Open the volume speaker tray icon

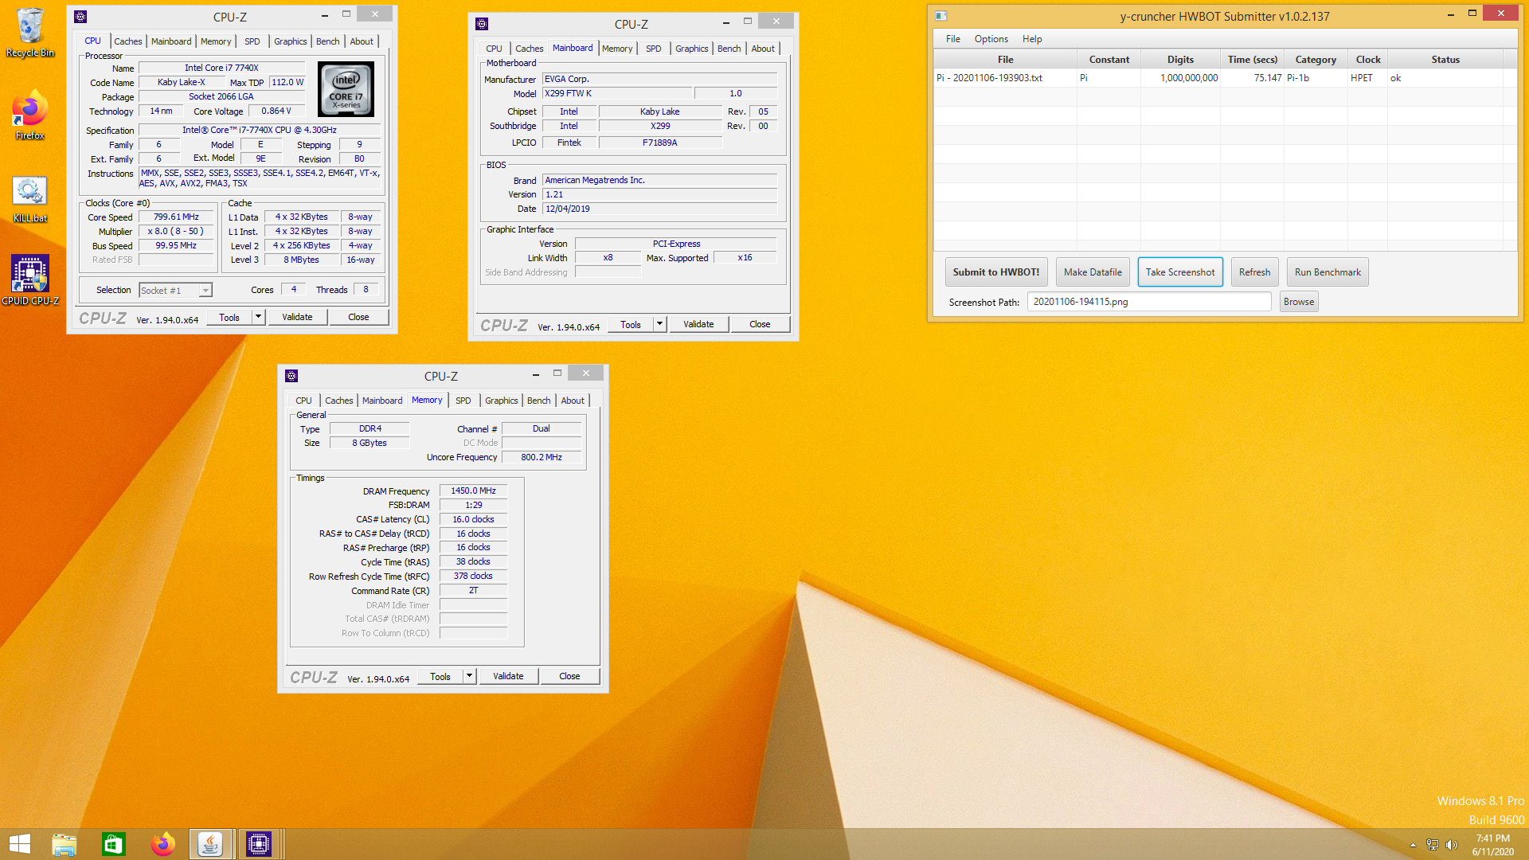[x=1452, y=845]
